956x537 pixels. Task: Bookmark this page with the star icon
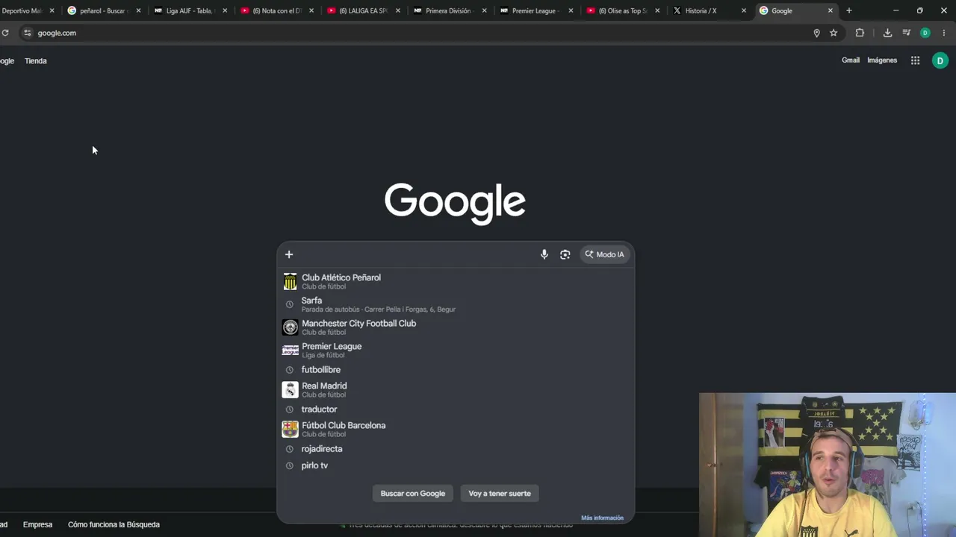(834, 33)
